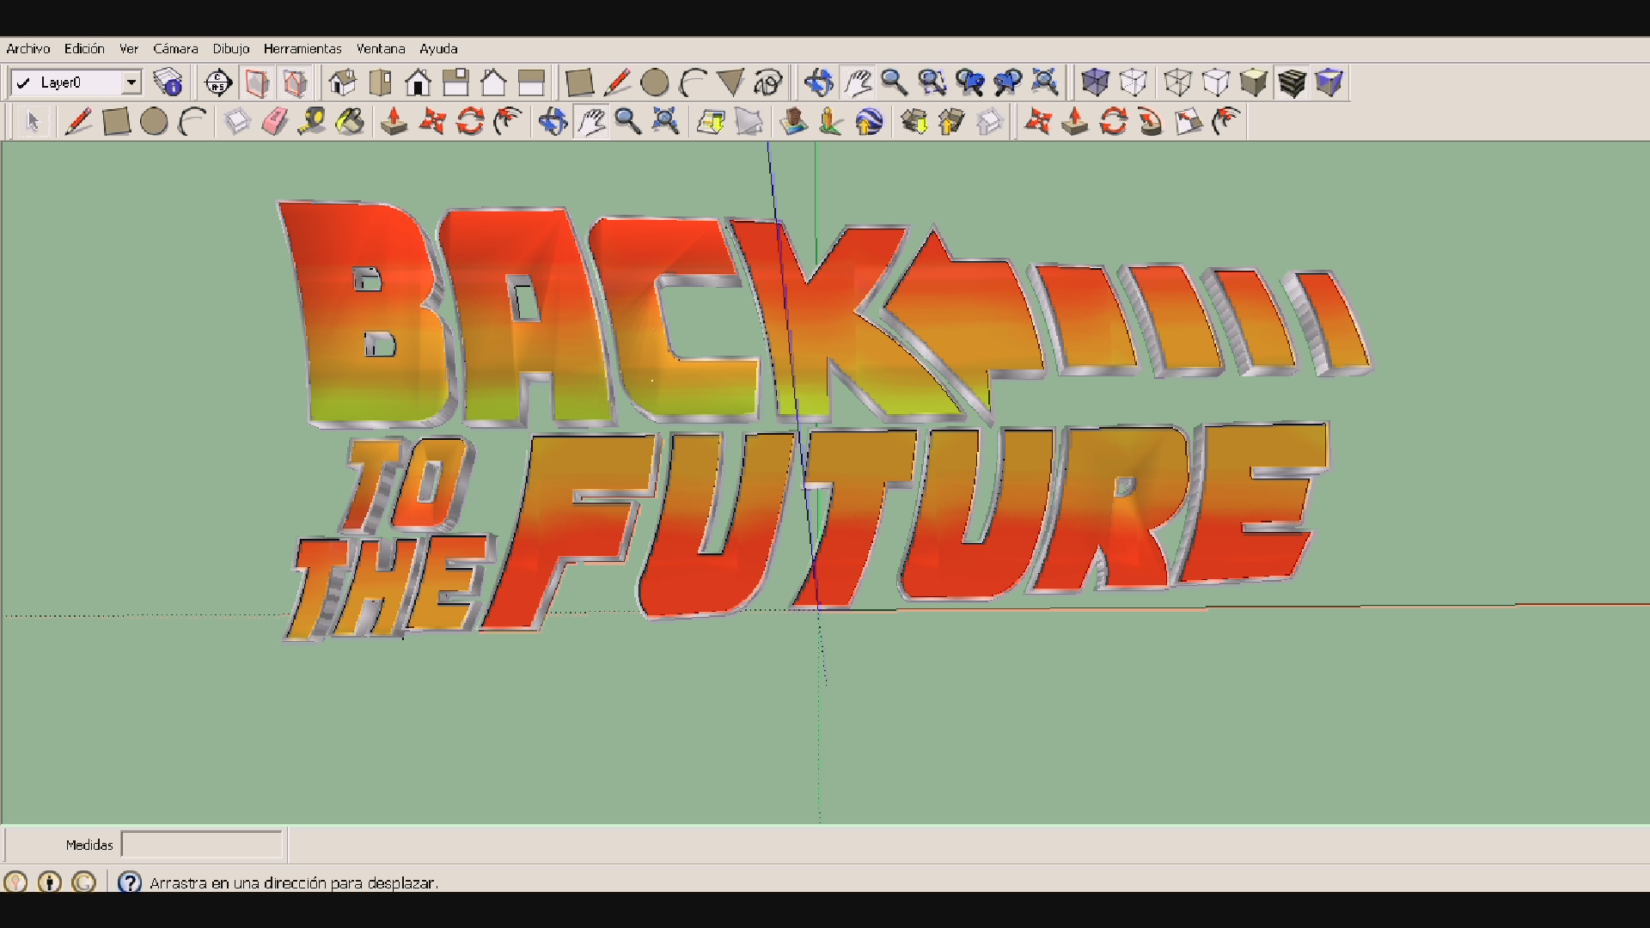This screenshot has width=1650, height=928.
Task: Activate the Select arrow tool
Action: click(x=33, y=122)
